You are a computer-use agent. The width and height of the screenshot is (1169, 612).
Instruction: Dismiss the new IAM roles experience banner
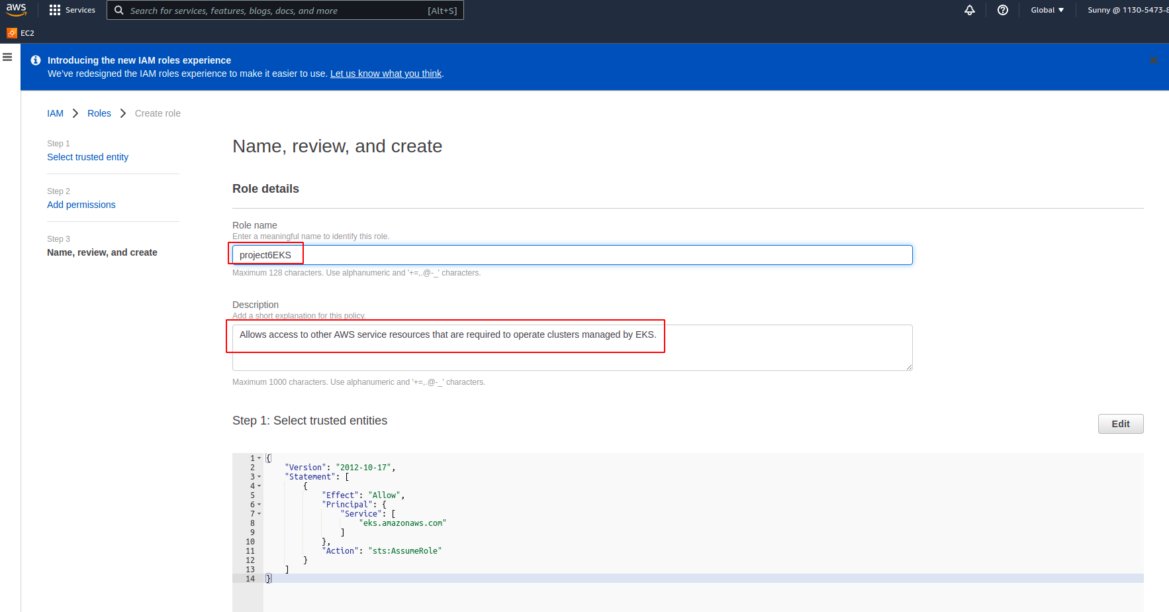[x=1154, y=60]
